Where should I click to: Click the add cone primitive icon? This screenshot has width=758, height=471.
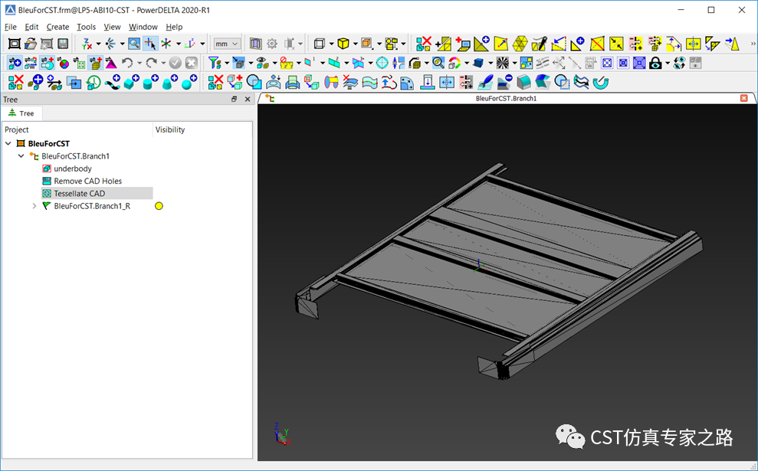tap(170, 82)
